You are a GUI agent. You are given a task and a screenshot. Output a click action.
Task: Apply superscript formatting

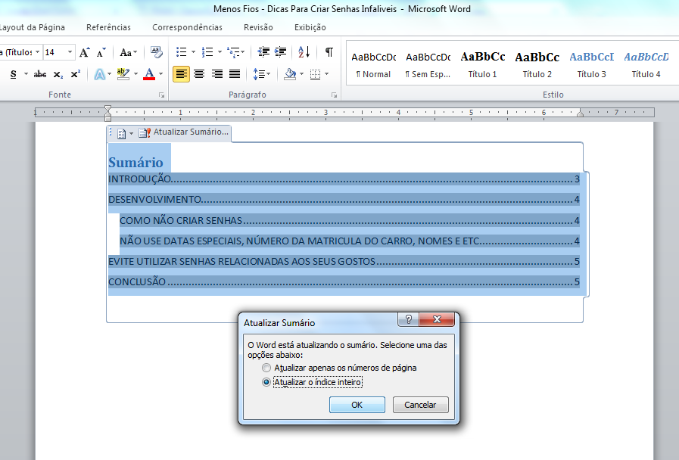[x=75, y=74]
